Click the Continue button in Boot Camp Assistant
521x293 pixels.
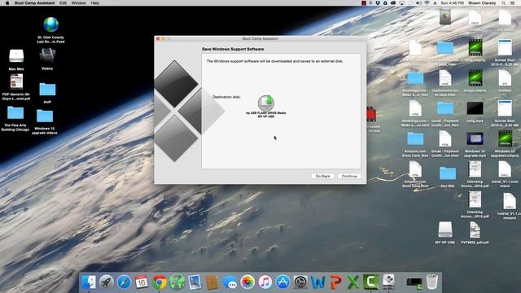[x=349, y=176]
